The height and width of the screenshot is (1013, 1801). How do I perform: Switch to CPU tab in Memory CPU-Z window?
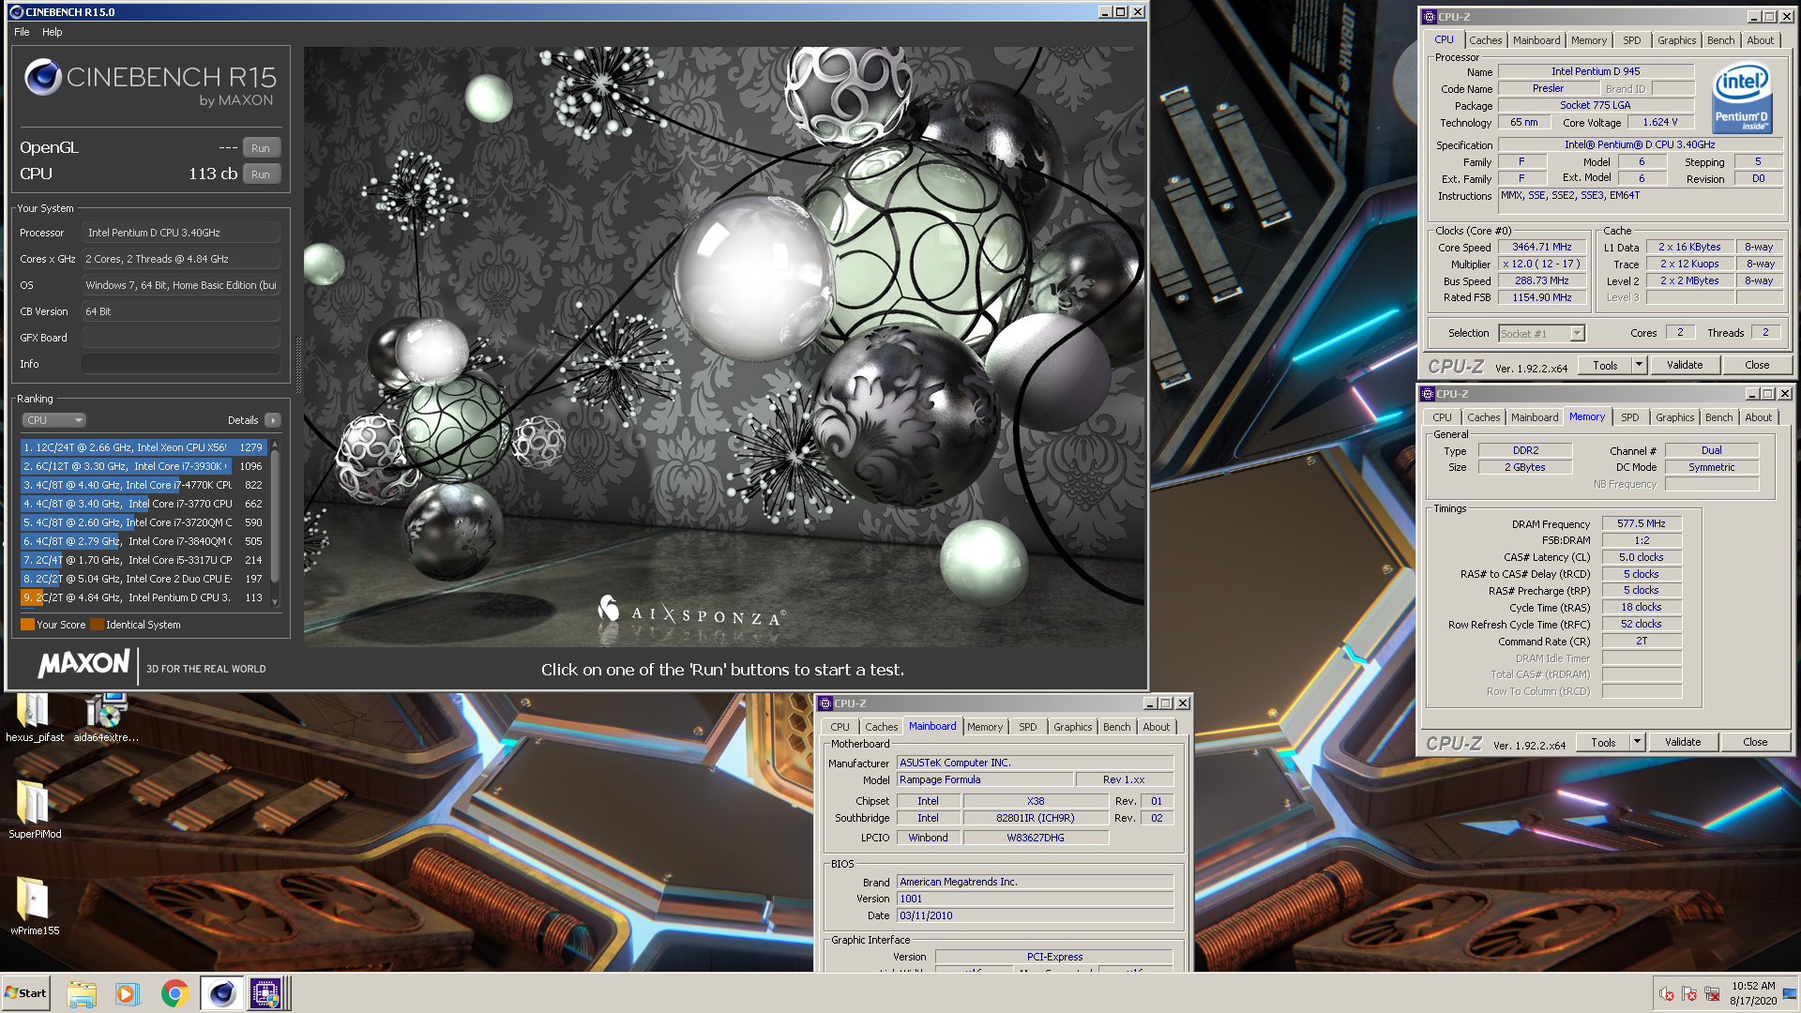pyautogui.click(x=1442, y=417)
